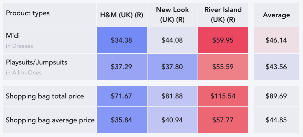
Task: Select the H&M (UK) (R) column header
Action: 122,15
